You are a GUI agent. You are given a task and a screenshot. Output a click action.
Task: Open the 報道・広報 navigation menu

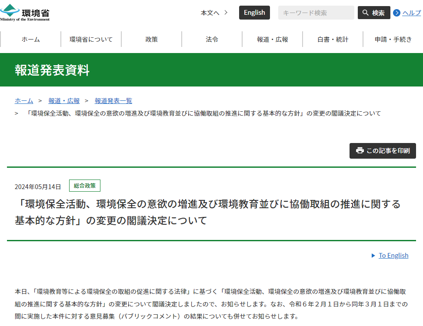[x=272, y=39]
